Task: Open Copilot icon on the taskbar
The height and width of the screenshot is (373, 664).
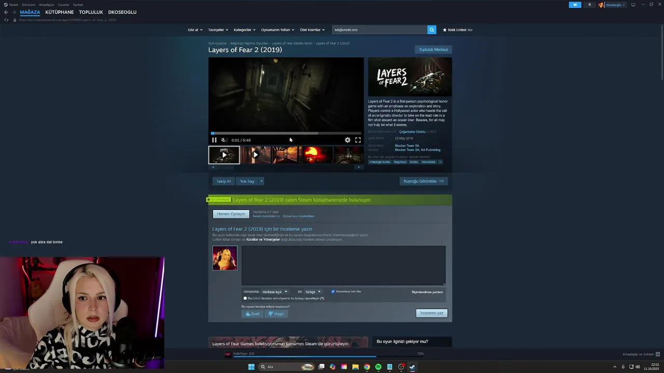Action: [x=333, y=367]
